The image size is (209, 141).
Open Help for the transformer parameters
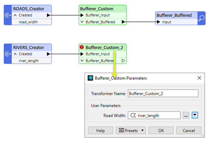pyautogui.click(x=100, y=130)
